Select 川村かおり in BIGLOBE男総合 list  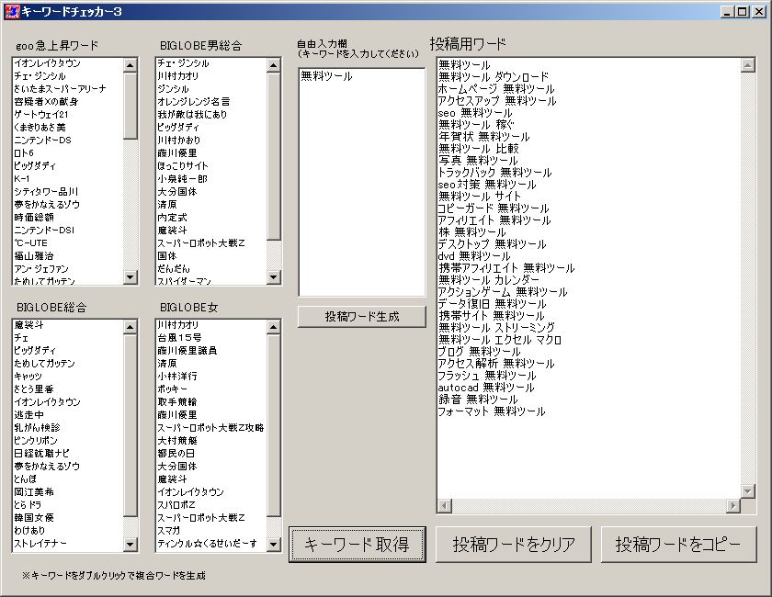(x=178, y=140)
